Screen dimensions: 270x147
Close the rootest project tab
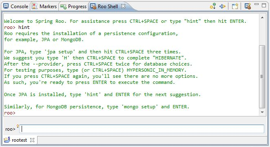(32, 140)
